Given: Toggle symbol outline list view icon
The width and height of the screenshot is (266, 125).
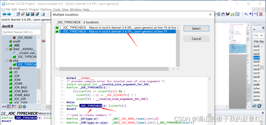Looking at the screenshot, I should 9,107.
